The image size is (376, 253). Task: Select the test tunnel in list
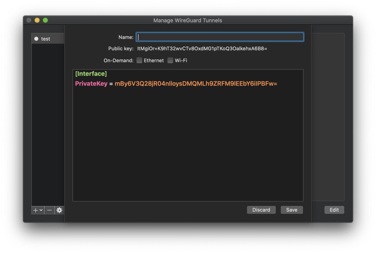tap(48, 39)
